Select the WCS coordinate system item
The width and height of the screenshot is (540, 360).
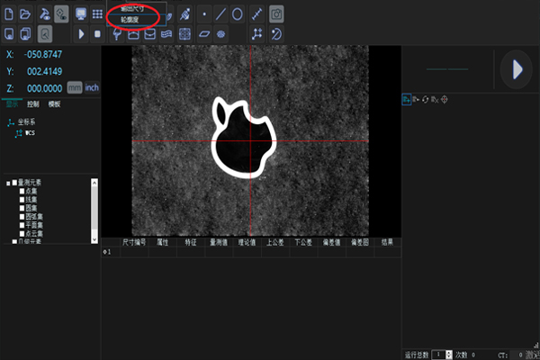30,132
